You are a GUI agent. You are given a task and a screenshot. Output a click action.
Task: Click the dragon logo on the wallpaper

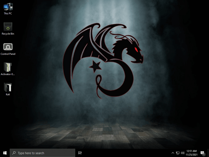(x=103, y=61)
